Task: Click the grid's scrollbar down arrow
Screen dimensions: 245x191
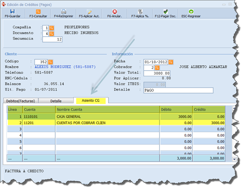Action: [x=233, y=159]
